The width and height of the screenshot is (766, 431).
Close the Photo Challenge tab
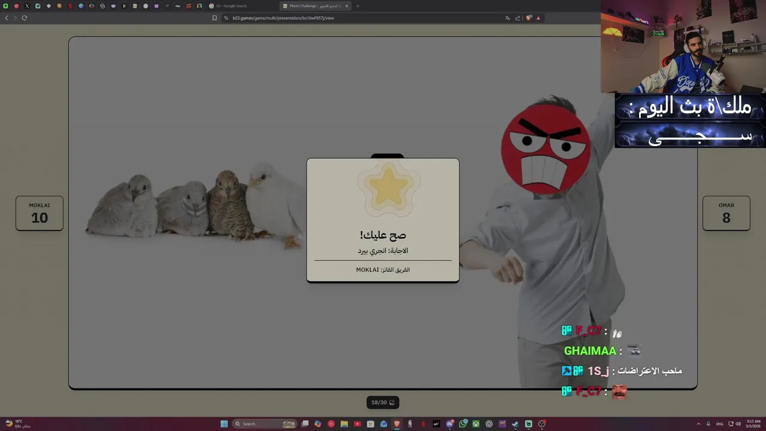point(346,6)
